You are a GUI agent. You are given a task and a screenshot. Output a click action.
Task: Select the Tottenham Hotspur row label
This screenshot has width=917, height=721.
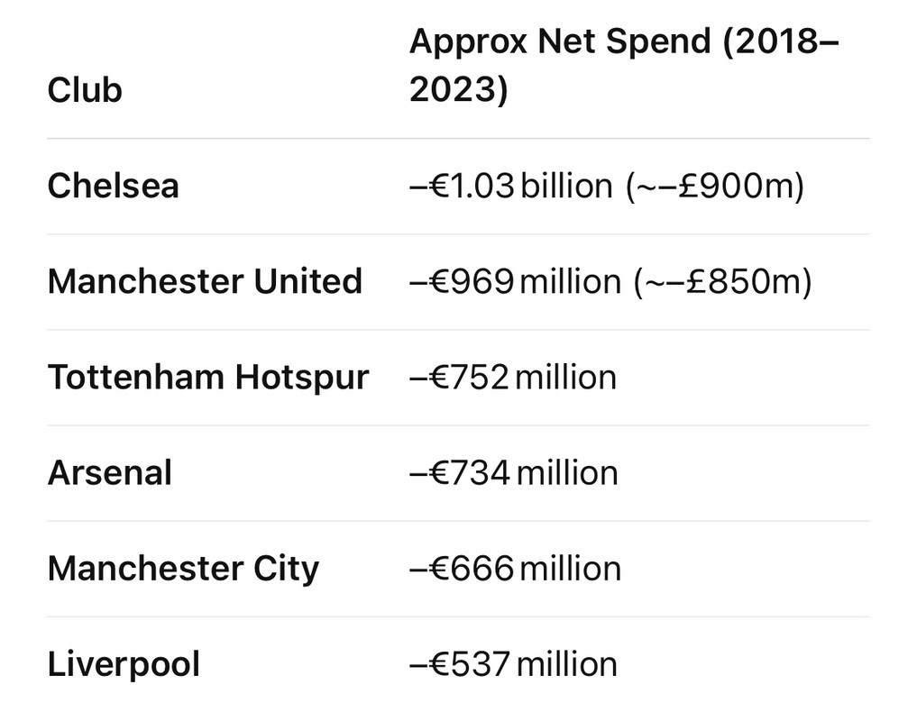tap(208, 377)
